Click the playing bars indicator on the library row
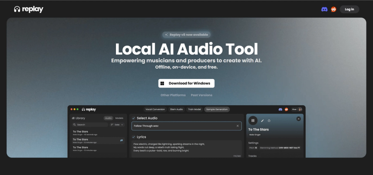 click(122, 140)
